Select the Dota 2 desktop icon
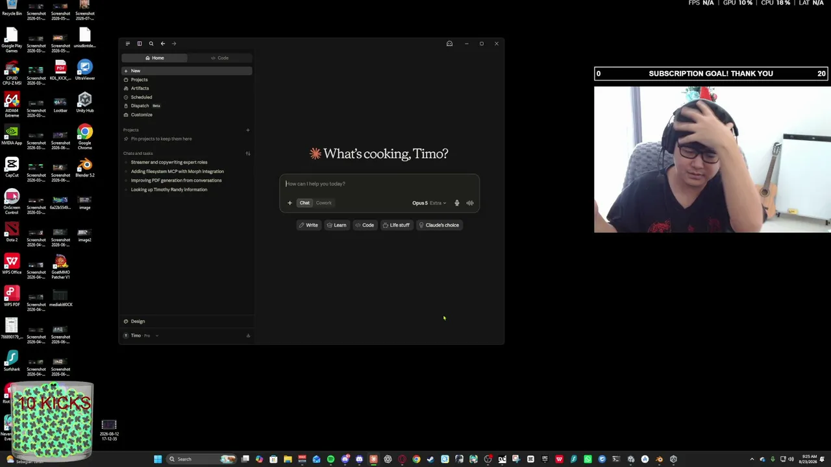The image size is (831, 467). pyautogui.click(x=12, y=232)
